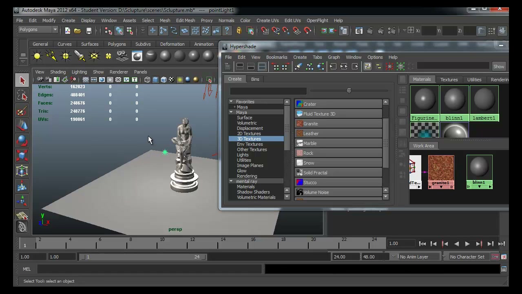Viewport: 522px width, 294px height.
Task: Collapse the mental ray tree node
Action: pos(231,181)
